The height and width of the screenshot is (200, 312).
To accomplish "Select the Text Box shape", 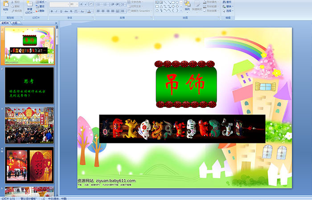I will (x=157, y=2).
